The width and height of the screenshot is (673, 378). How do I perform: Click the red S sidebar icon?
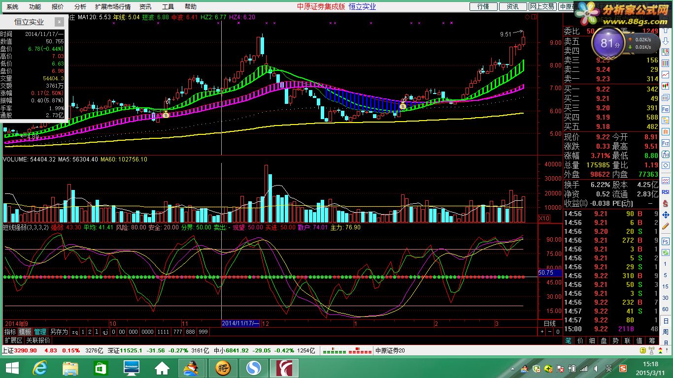tap(665, 203)
